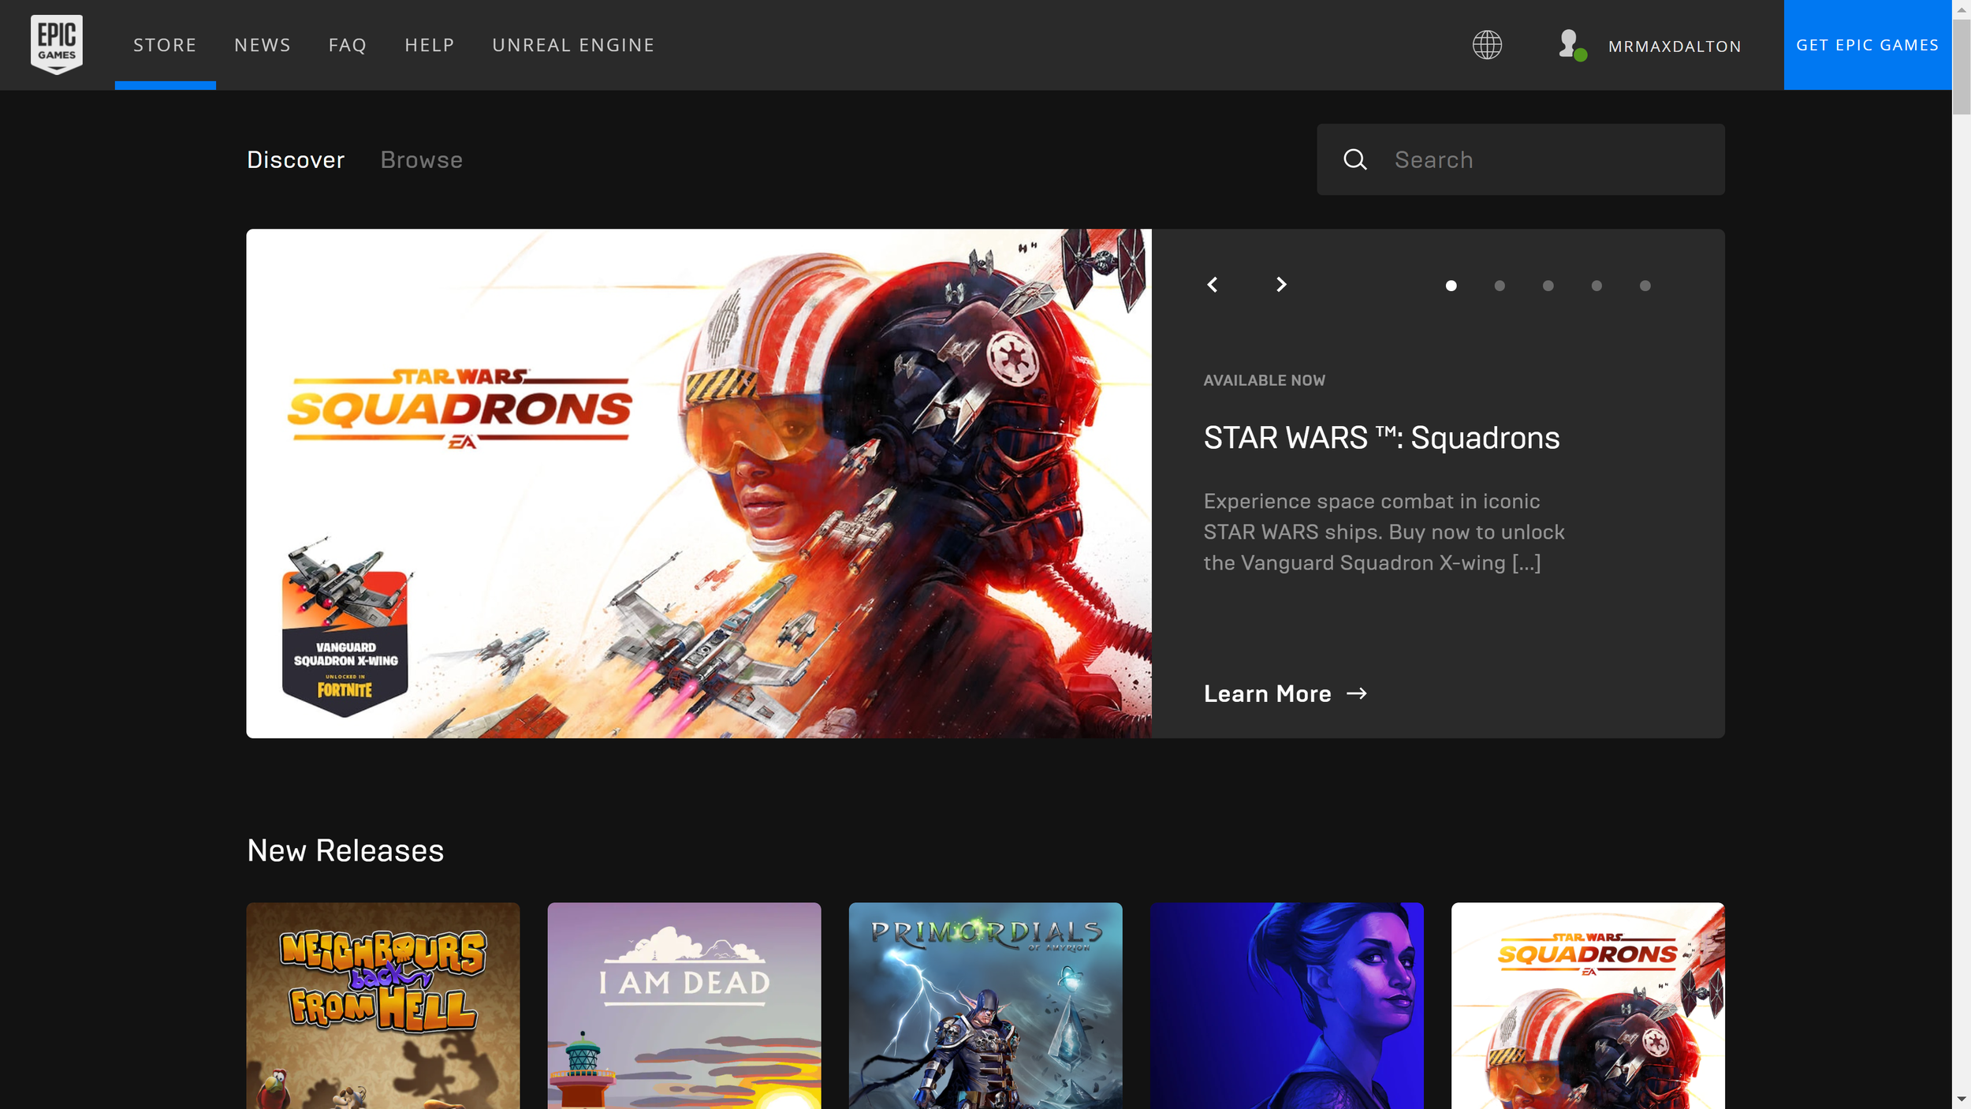
Task: Focus the Search input field
Action: [1520, 159]
